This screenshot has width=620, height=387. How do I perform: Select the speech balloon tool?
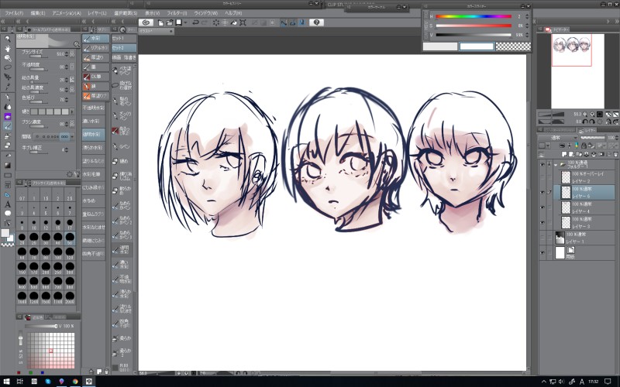[8, 214]
